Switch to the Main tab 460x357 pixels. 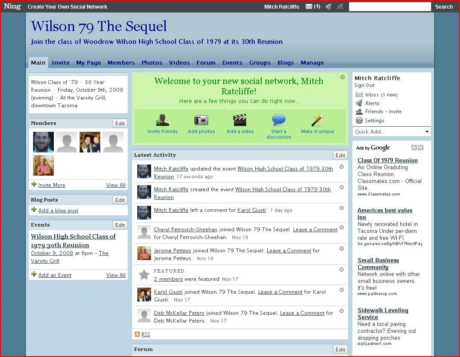coord(38,62)
